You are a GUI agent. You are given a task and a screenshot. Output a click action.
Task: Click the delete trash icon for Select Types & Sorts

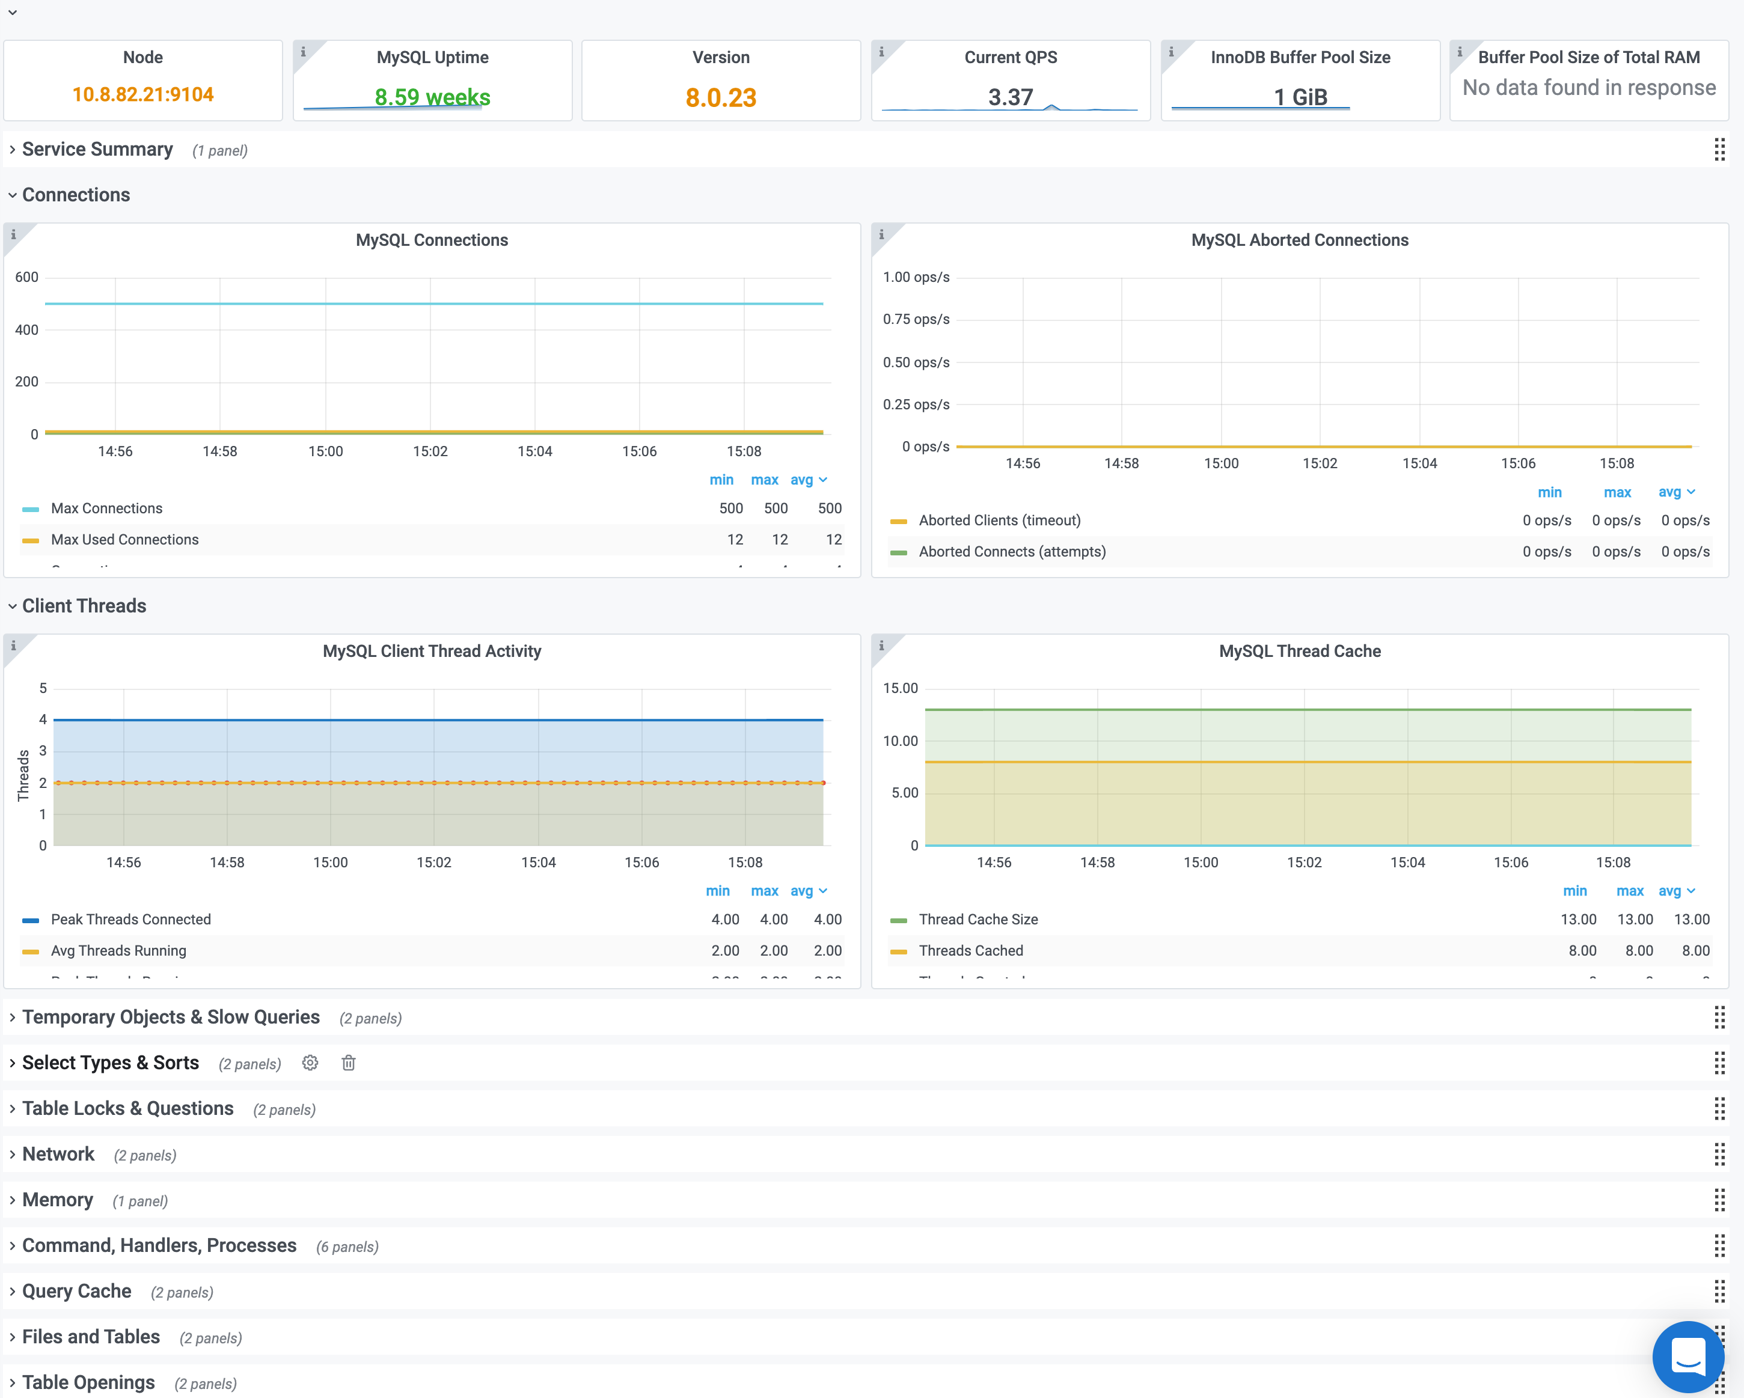[349, 1063]
